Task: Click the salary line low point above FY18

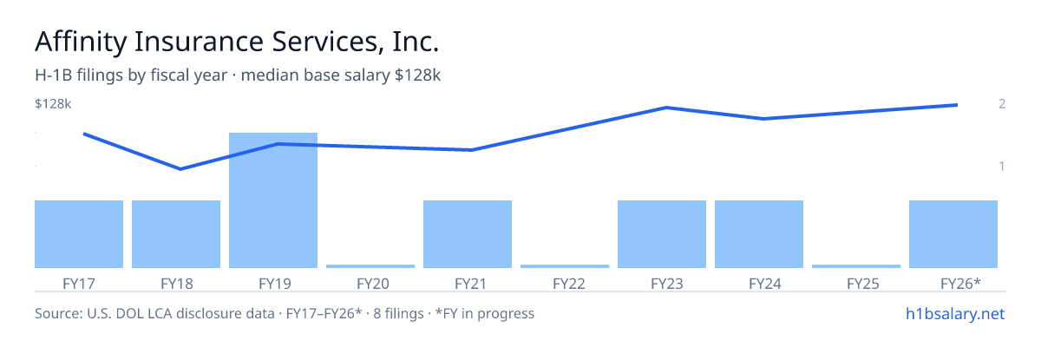Action: point(180,169)
